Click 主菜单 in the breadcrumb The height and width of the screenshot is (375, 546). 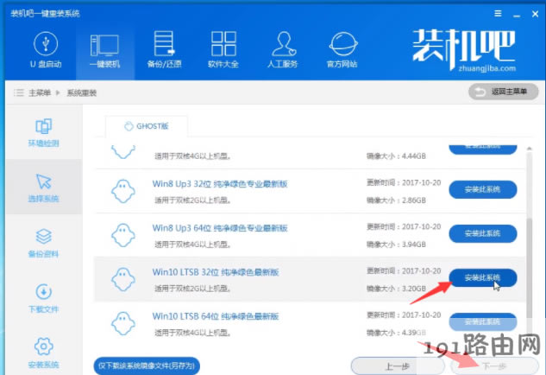[x=39, y=92]
